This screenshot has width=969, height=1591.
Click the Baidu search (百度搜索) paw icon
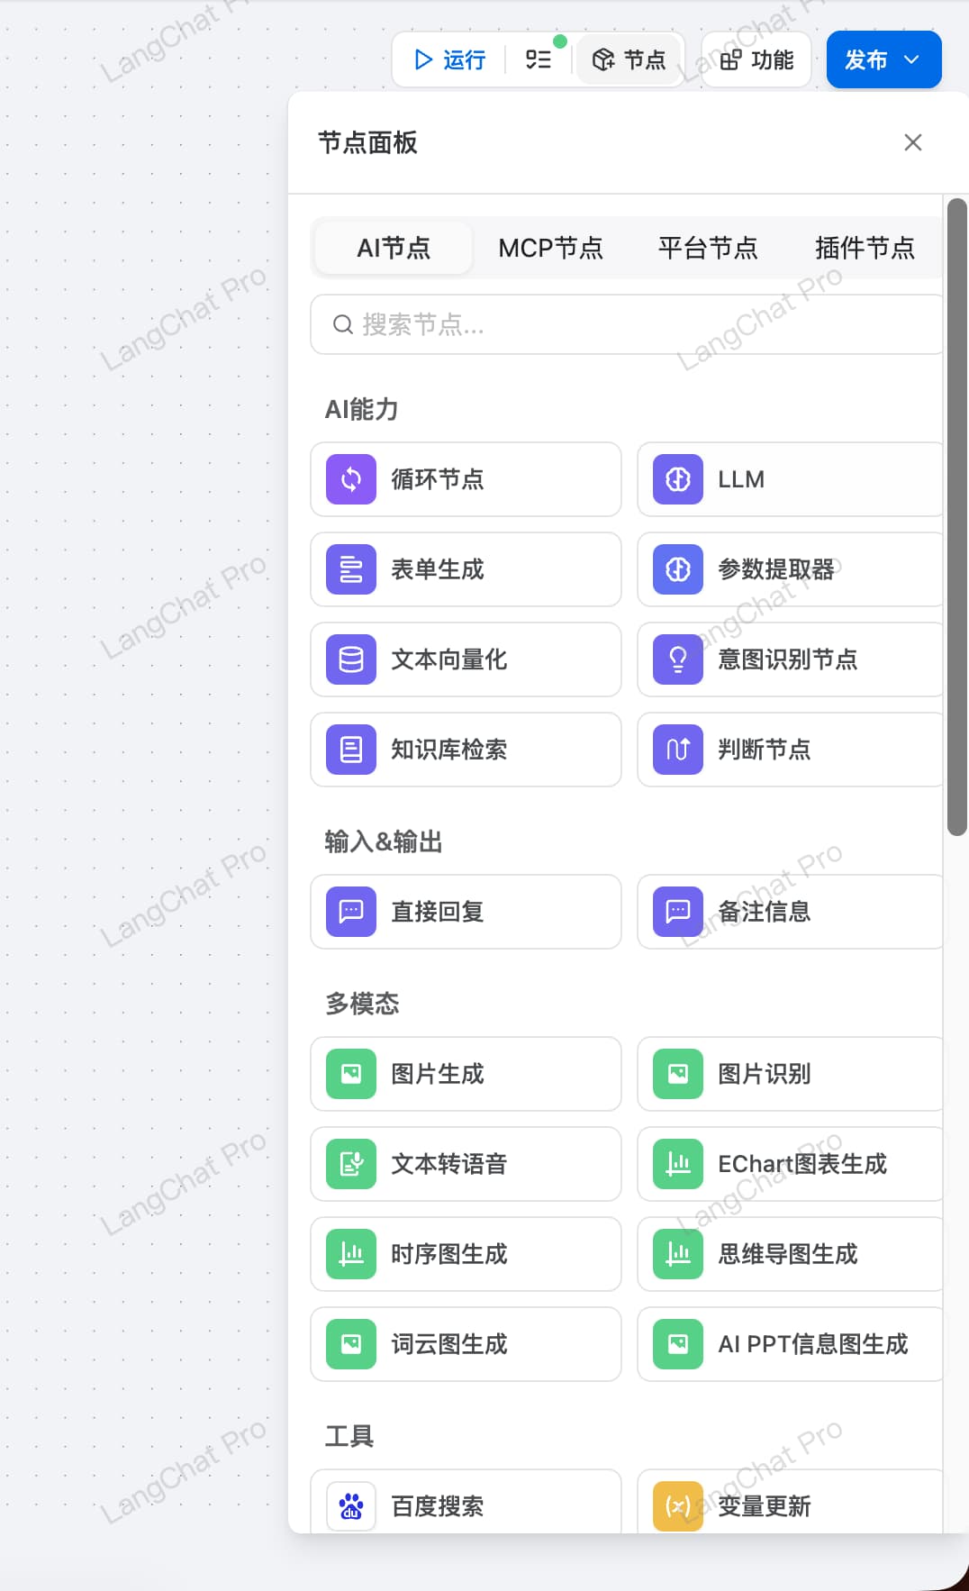(351, 1505)
